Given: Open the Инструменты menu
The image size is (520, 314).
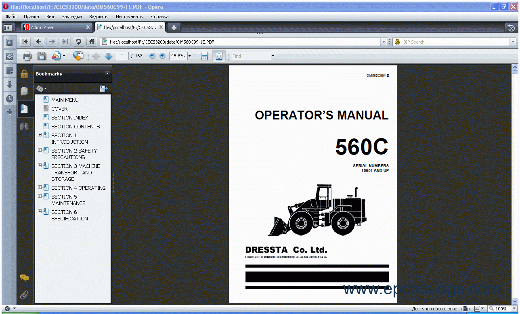Looking at the screenshot, I should (130, 17).
